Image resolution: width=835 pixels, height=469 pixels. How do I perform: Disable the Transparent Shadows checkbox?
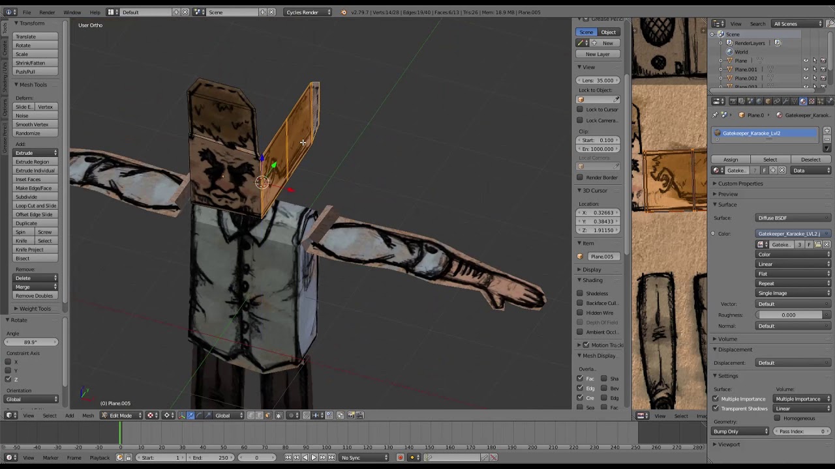[x=716, y=408]
